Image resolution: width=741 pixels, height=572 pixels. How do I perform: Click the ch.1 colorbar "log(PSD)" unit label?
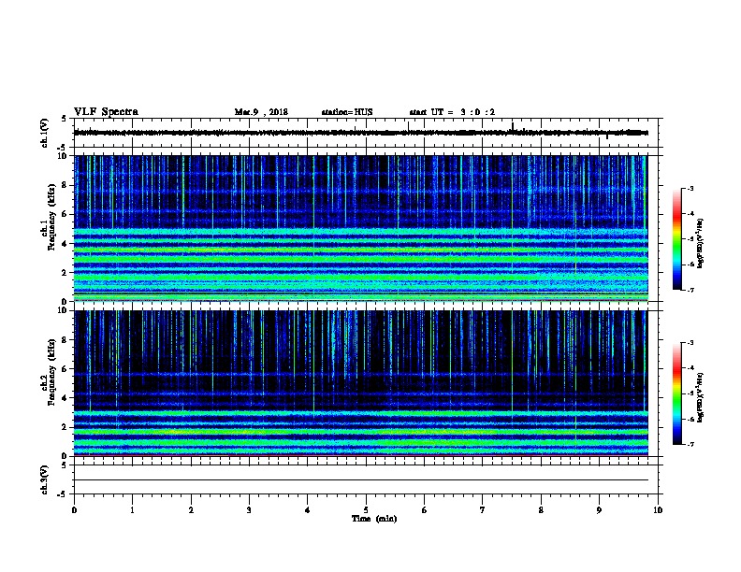pyautogui.click(x=700, y=244)
